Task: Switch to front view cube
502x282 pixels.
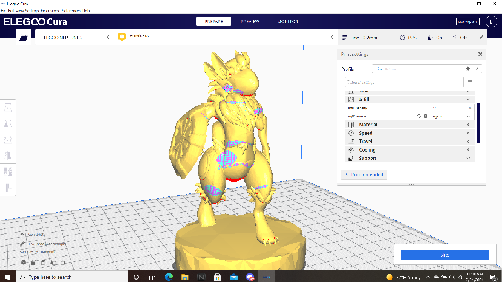Action: pos(33,262)
